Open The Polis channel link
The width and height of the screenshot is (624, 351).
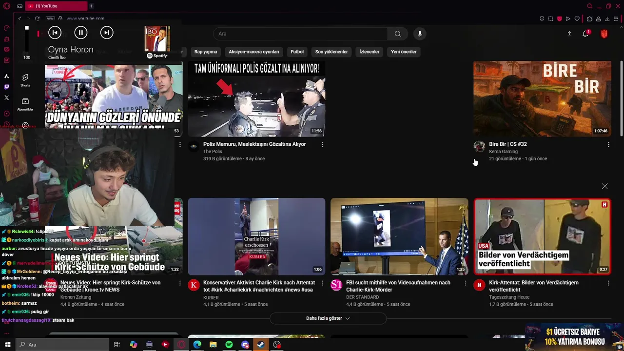pyautogui.click(x=213, y=152)
